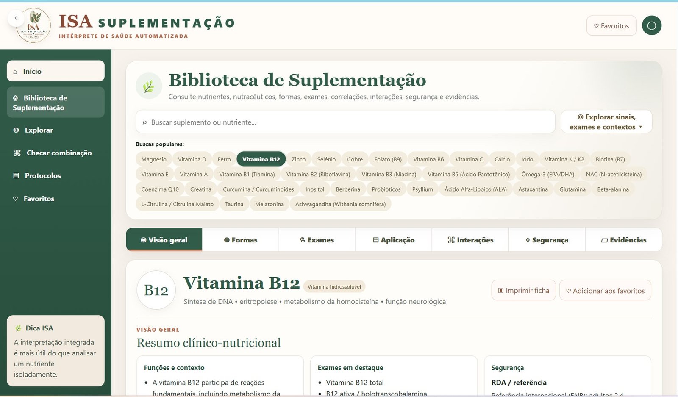Open Explorar in the sidebar

tap(56, 130)
